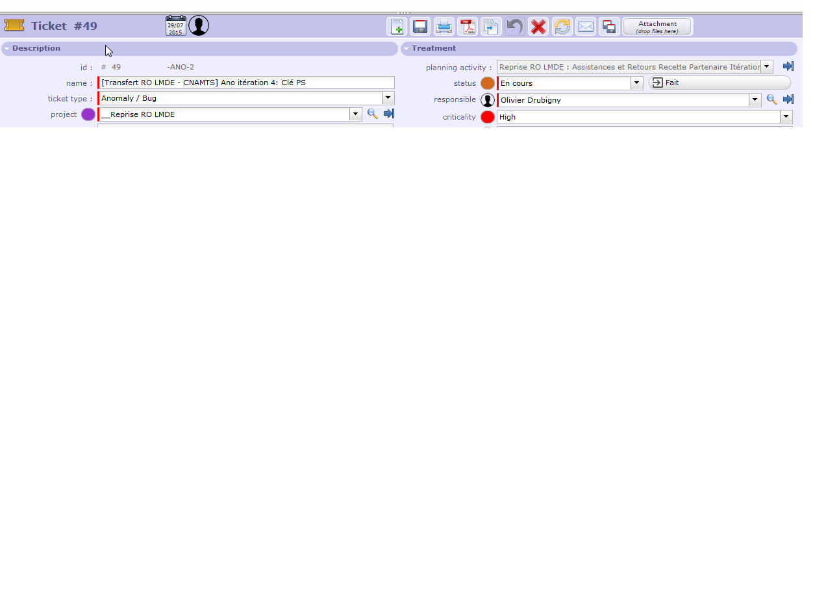839x611 pixels.
Task: Open the ticket type dropdown
Action: point(388,98)
